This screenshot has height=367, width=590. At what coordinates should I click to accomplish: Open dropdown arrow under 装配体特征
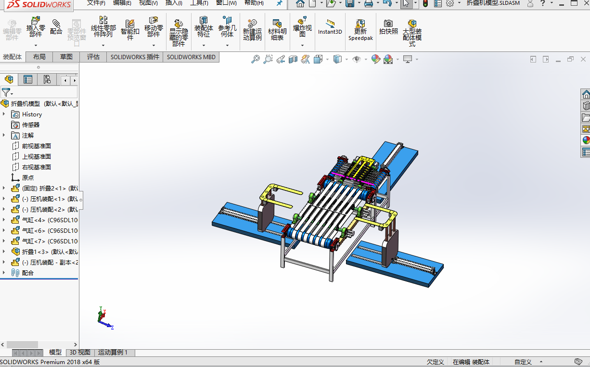coord(204,46)
